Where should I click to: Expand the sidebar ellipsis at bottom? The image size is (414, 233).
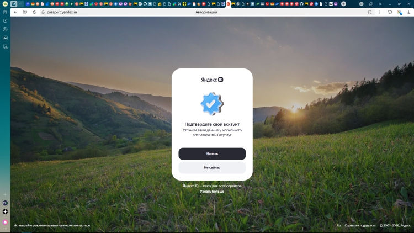(x=5, y=229)
